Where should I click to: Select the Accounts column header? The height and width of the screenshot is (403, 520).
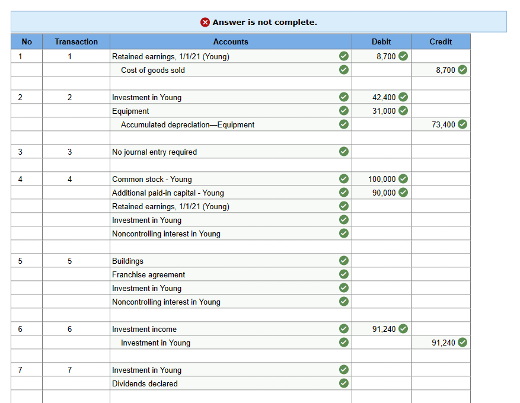[231, 41]
